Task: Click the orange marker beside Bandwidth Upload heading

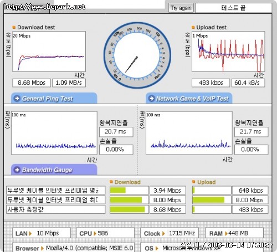Action: 194,182
